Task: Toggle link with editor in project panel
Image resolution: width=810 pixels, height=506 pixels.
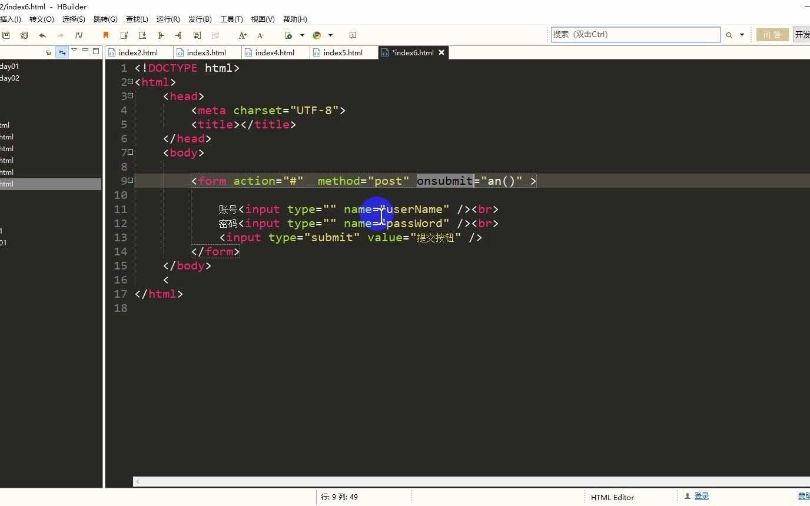Action: 62,52
